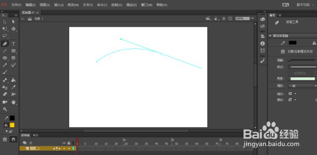Screen dimensions: 317x155
Task: Open the Info panel icon
Action: [x=263, y=43]
